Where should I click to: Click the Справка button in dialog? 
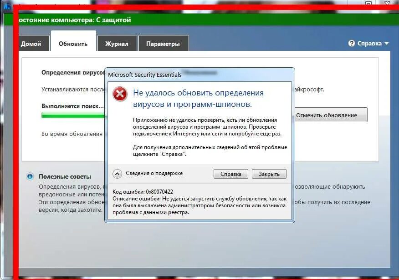click(x=231, y=174)
